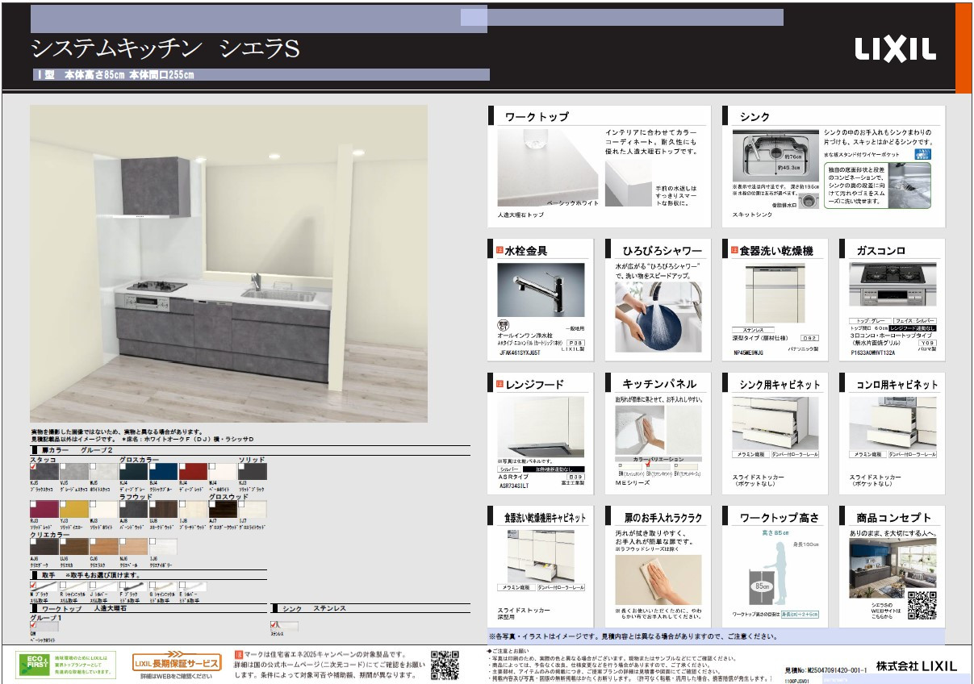The width and height of the screenshot is (974, 684).
Task: Click the LIXIL logo in the header
Action: [x=895, y=50]
